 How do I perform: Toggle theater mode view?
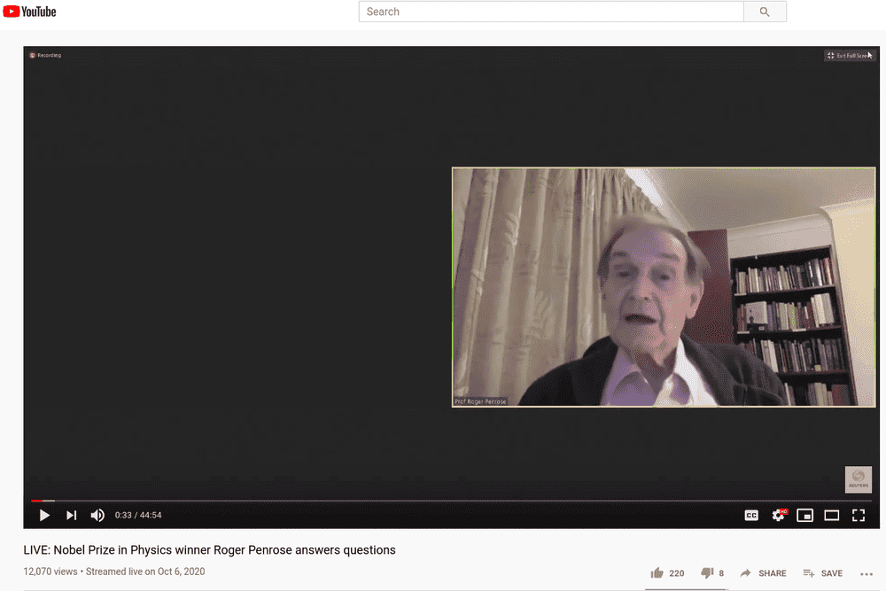[x=832, y=516]
